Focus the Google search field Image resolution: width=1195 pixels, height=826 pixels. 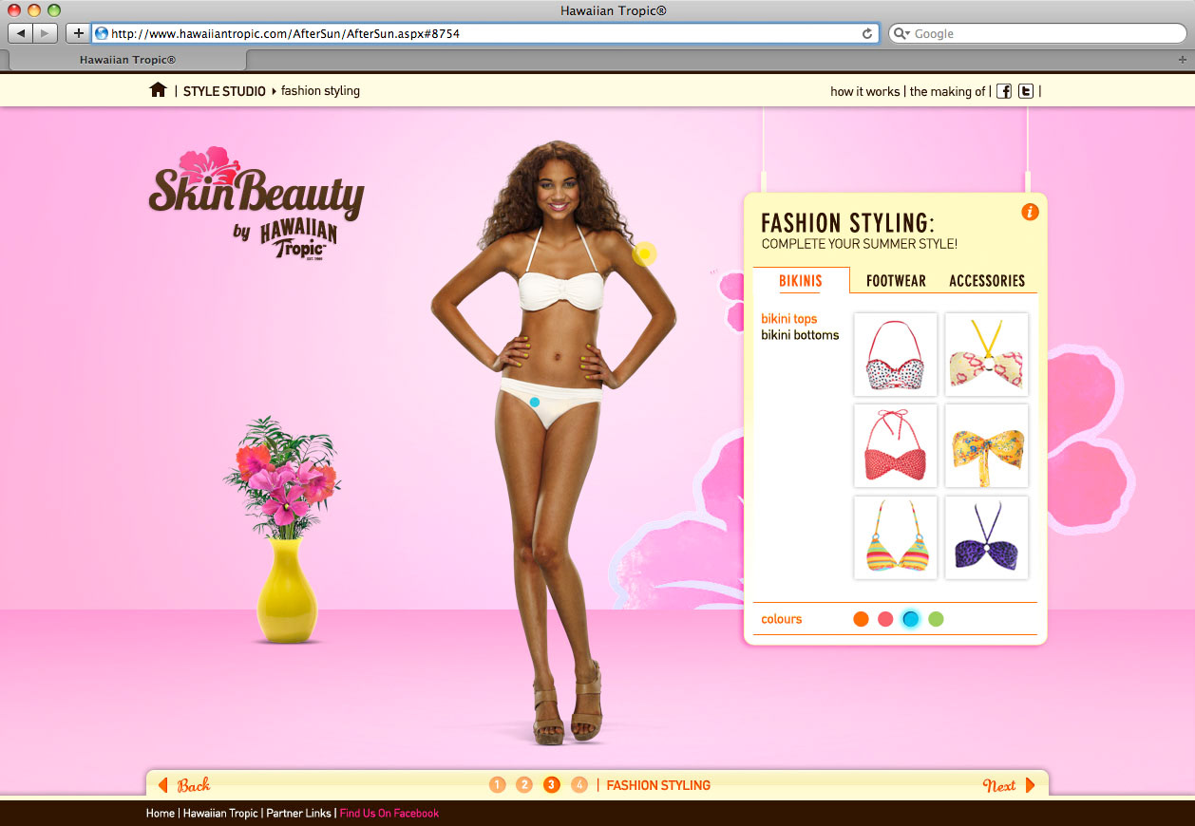click(x=1037, y=33)
